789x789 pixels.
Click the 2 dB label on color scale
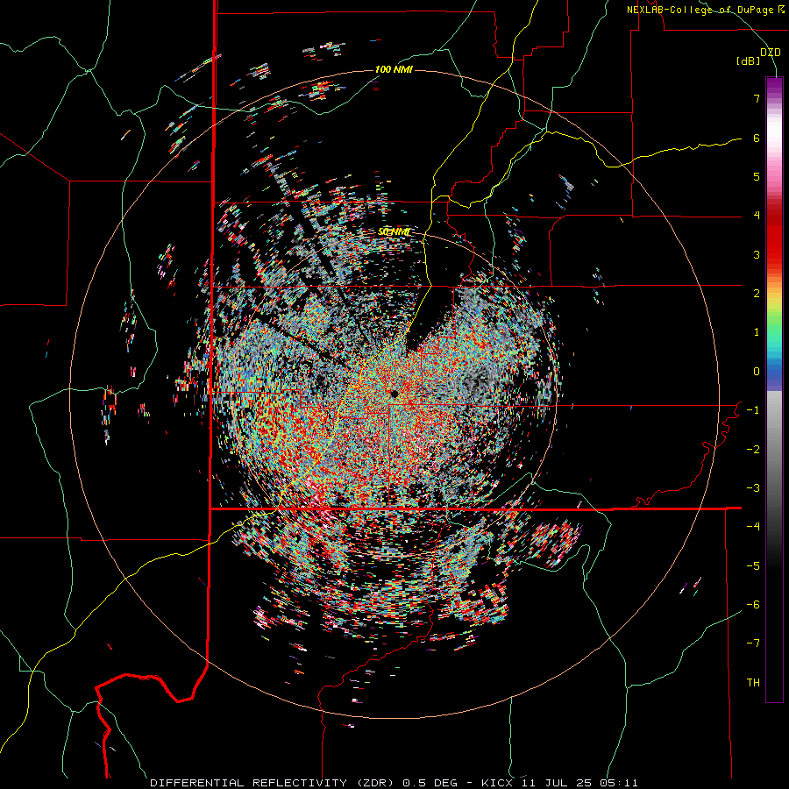coord(757,294)
